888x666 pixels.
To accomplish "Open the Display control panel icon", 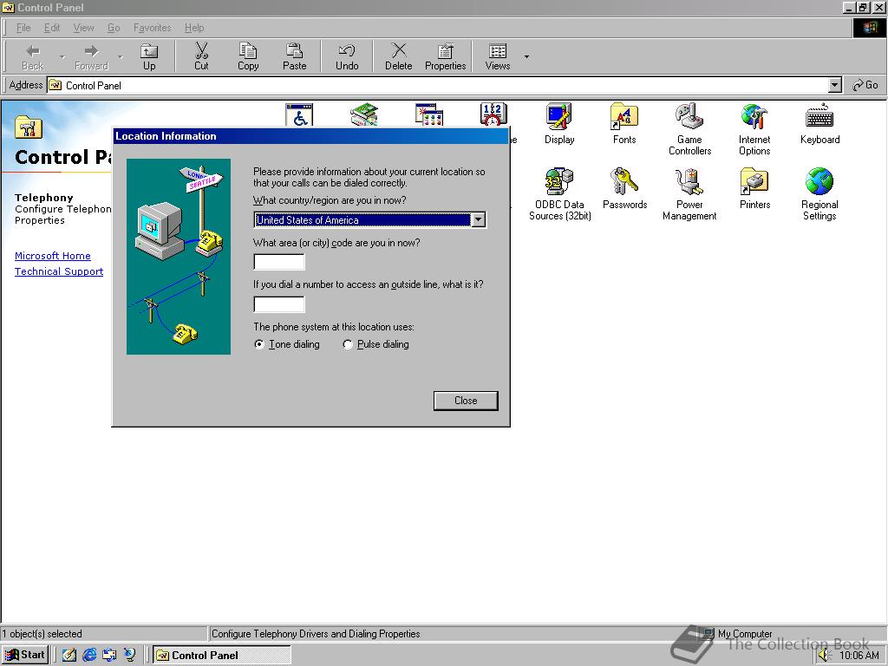I will [559, 124].
